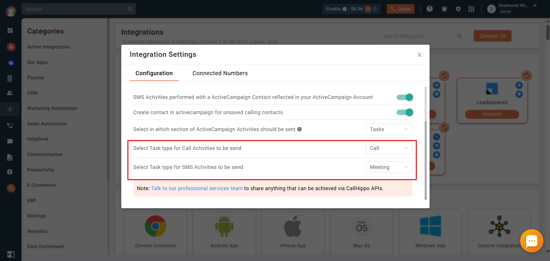Click the blue circular icon in sidebar
Image resolution: width=550 pixels, height=261 pixels.
pos(11,63)
